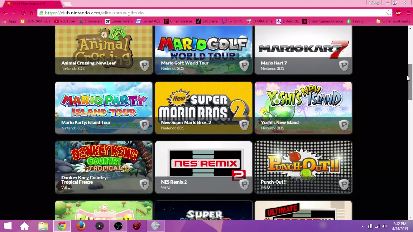Image resolution: width=413 pixels, height=232 pixels.
Task: Click the P badge on Yoshi's New Island
Action: tap(344, 125)
